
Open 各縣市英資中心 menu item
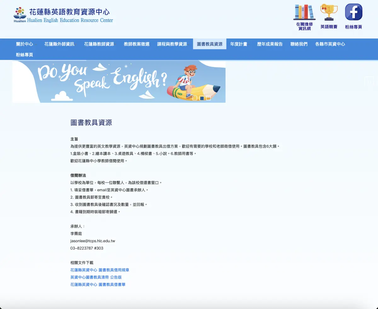tap(330, 44)
